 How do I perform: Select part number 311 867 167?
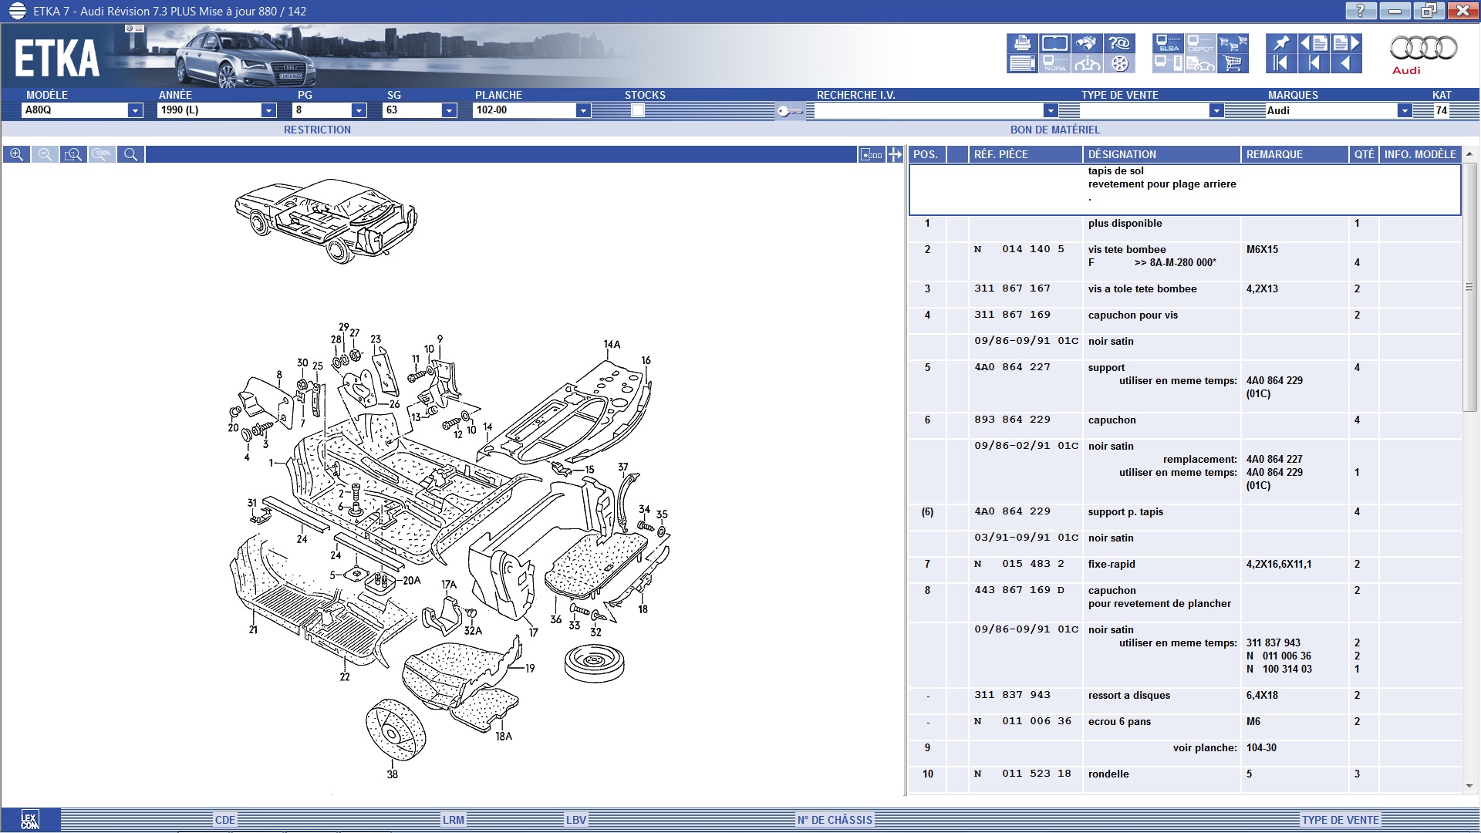[1012, 288]
